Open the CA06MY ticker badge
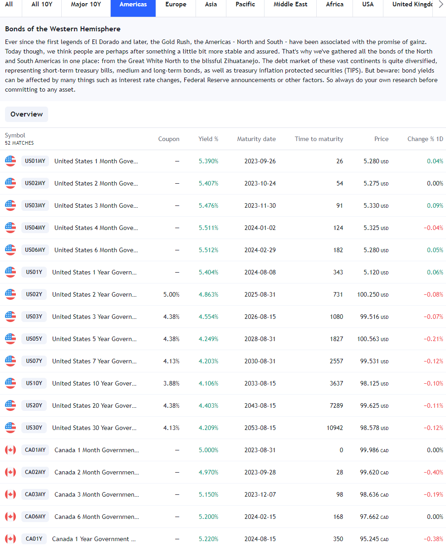 [x=35, y=517]
